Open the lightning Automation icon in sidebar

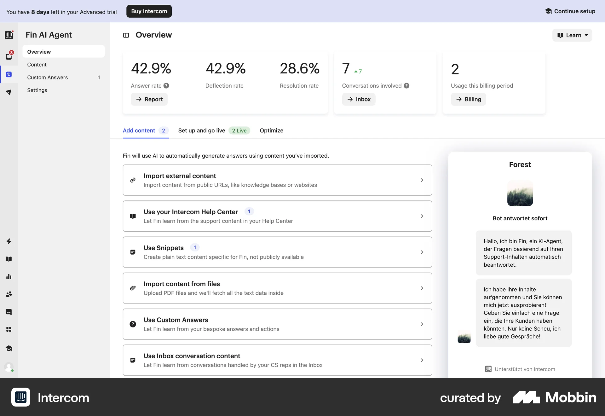(x=9, y=241)
